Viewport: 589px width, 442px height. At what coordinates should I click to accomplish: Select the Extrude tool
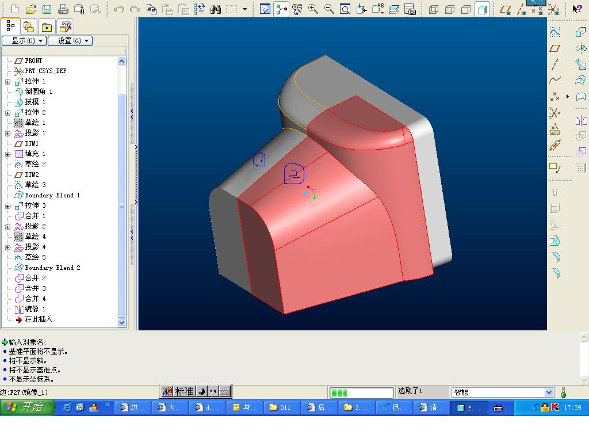[x=581, y=32]
